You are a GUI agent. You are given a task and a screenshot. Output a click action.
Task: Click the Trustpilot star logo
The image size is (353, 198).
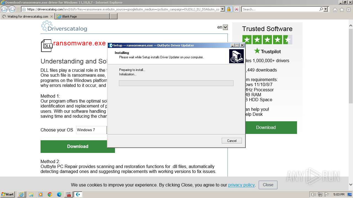[x=257, y=51]
